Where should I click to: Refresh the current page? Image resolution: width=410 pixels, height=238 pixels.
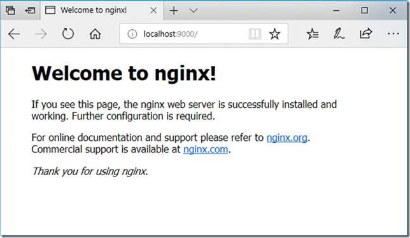[67, 34]
